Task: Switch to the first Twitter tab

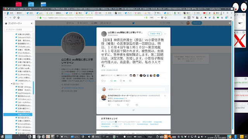Action: (x=11, y=13)
